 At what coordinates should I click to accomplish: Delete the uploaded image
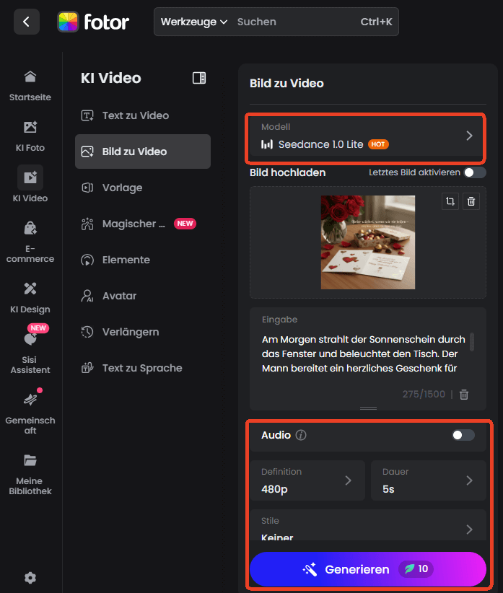click(x=471, y=202)
